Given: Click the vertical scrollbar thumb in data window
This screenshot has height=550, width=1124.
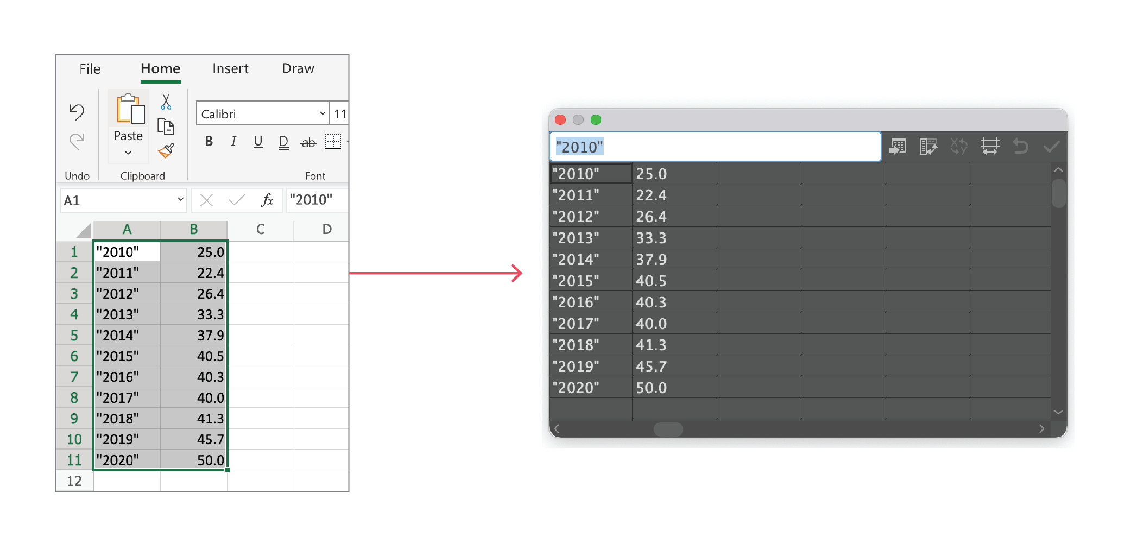Looking at the screenshot, I should pyautogui.click(x=1058, y=193).
